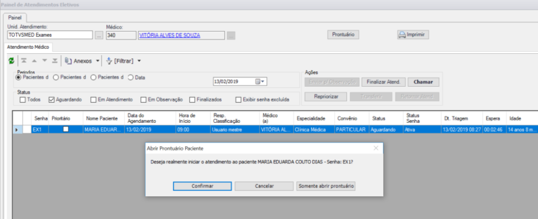Click the Imprimir print button
538x219 pixels.
coord(413,34)
